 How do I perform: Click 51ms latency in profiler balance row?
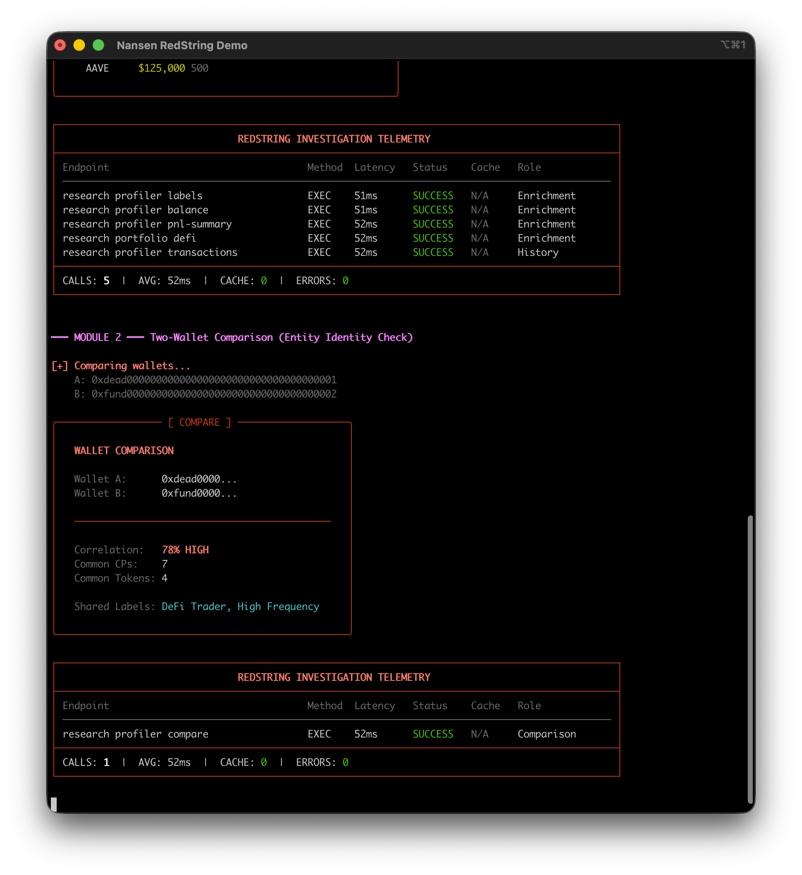tap(366, 210)
